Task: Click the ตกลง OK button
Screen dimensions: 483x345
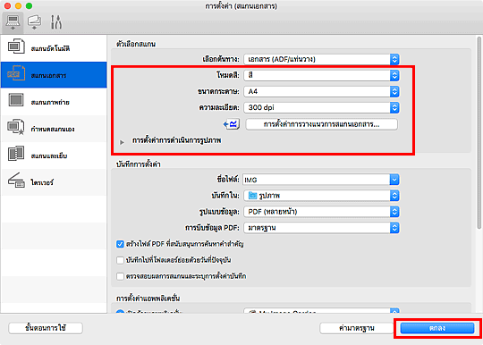Action: (436, 328)
